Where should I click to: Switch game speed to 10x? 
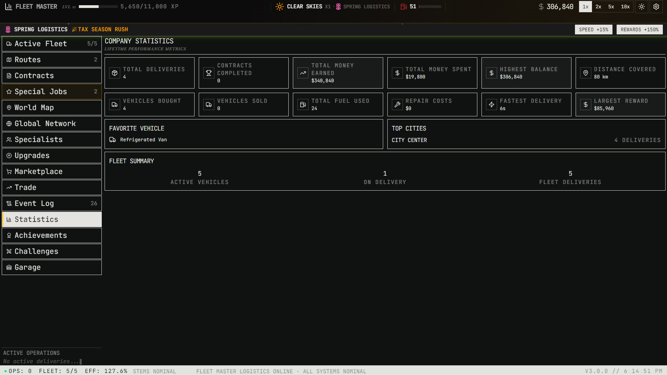(x=625, y=7)
